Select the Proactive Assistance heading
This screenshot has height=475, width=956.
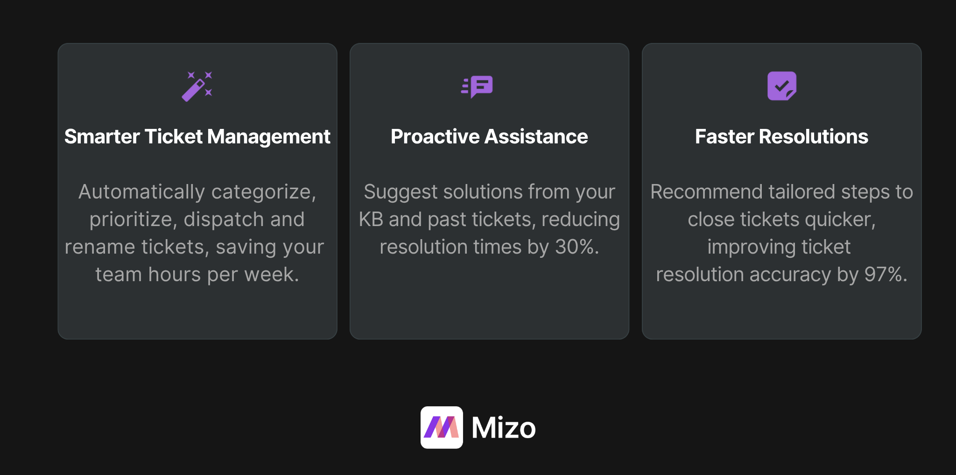(x=489, y=137)
